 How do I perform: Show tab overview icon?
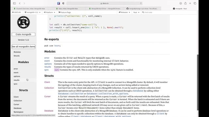click(195, 3)
